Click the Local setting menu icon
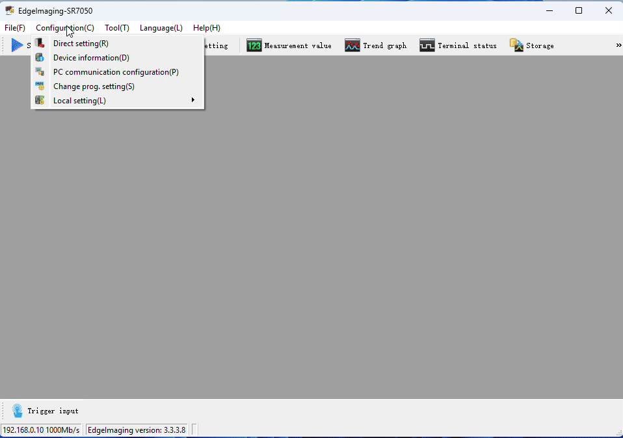Image resolution: width=623 pixels, height=438 pixels. click(x=39, y=101)
